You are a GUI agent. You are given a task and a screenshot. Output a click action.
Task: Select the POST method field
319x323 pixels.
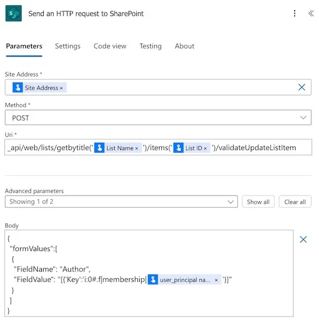(158, 117)
